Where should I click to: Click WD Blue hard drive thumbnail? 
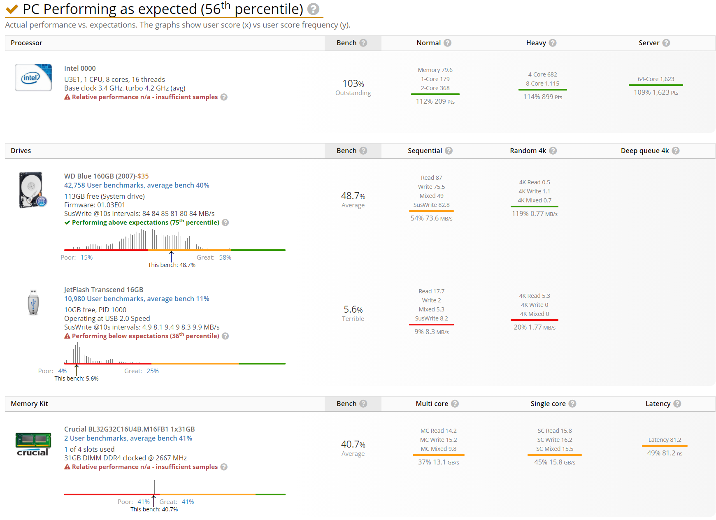click(33, 190)
